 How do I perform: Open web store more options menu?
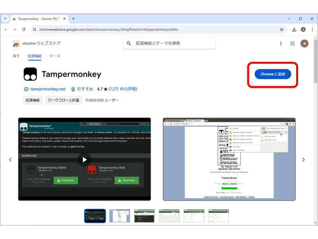pyautogui.click(x=281, y=43)
